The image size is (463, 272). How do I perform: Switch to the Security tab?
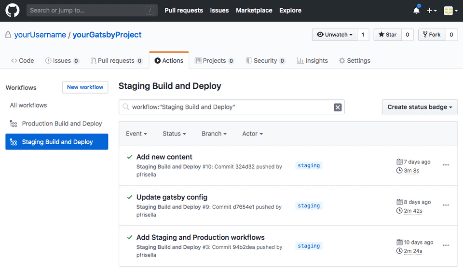point(265,61)
